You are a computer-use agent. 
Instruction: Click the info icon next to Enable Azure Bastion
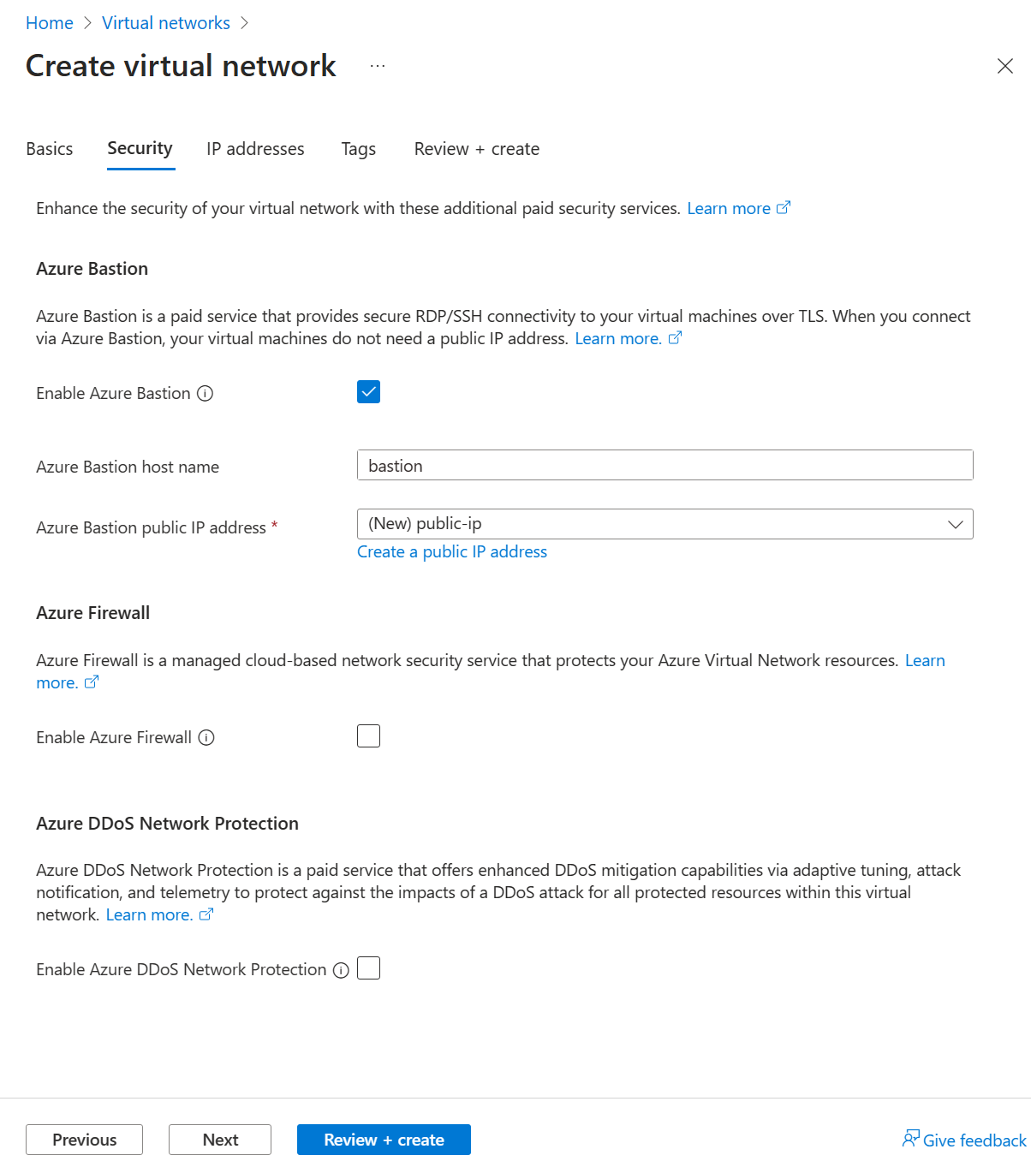pos(205,394)
